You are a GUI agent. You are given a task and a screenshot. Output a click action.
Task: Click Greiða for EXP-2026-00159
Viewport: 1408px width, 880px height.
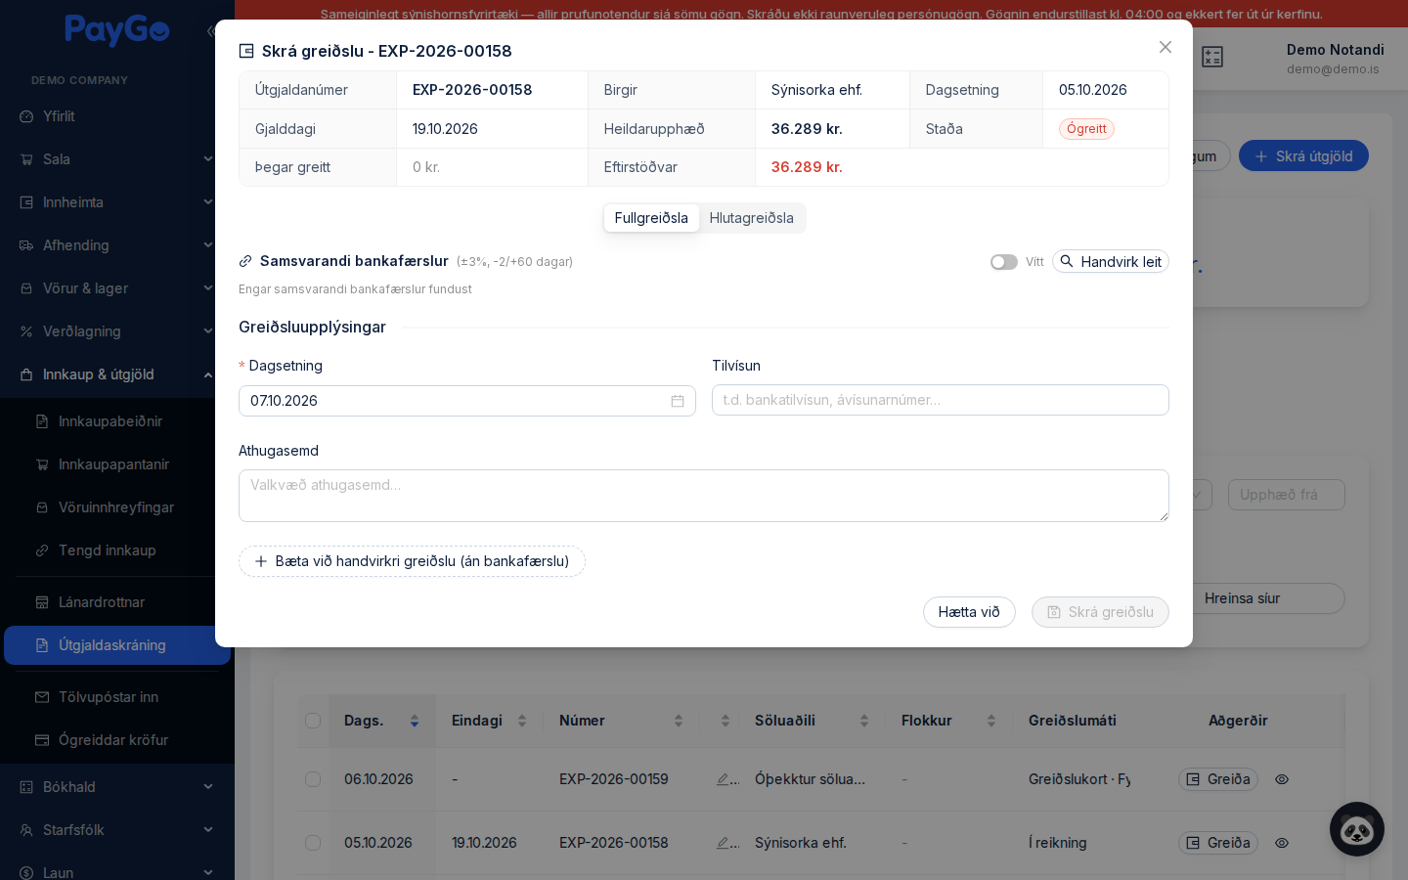[1218, 779]
